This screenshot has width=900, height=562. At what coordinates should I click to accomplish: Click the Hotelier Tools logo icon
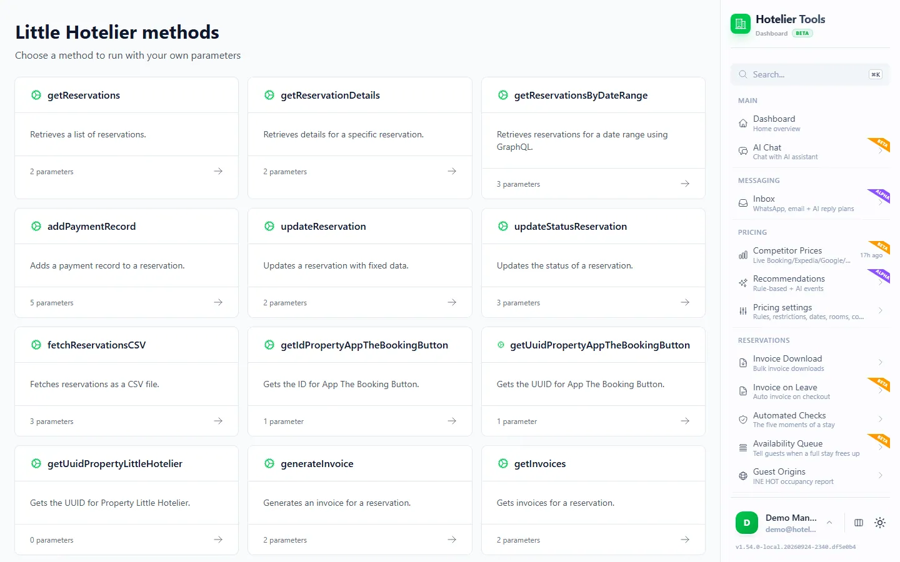741,24
